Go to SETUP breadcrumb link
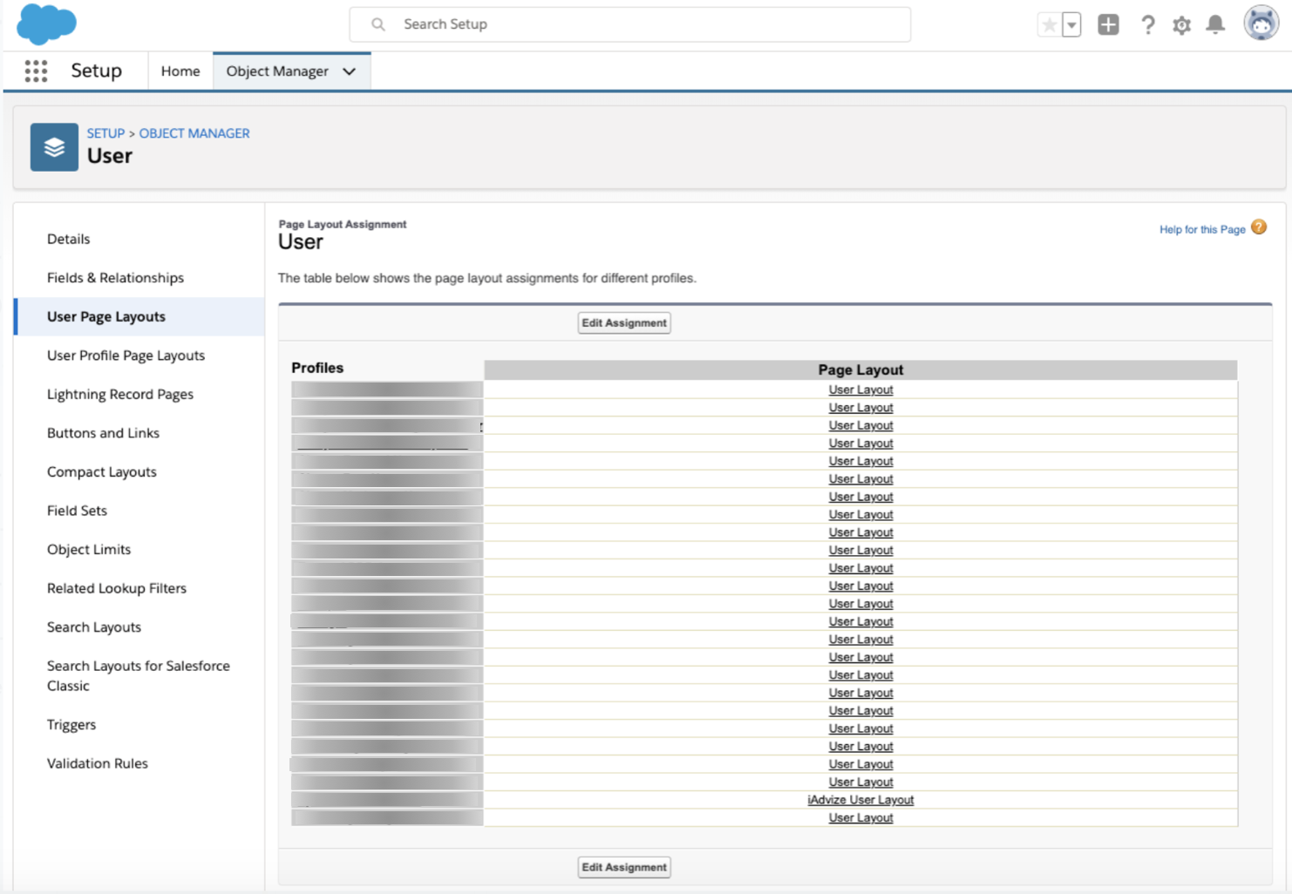 (105, 133)
